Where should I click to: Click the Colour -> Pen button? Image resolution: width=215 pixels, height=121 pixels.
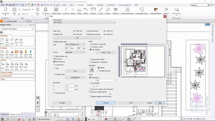[106, 52]
